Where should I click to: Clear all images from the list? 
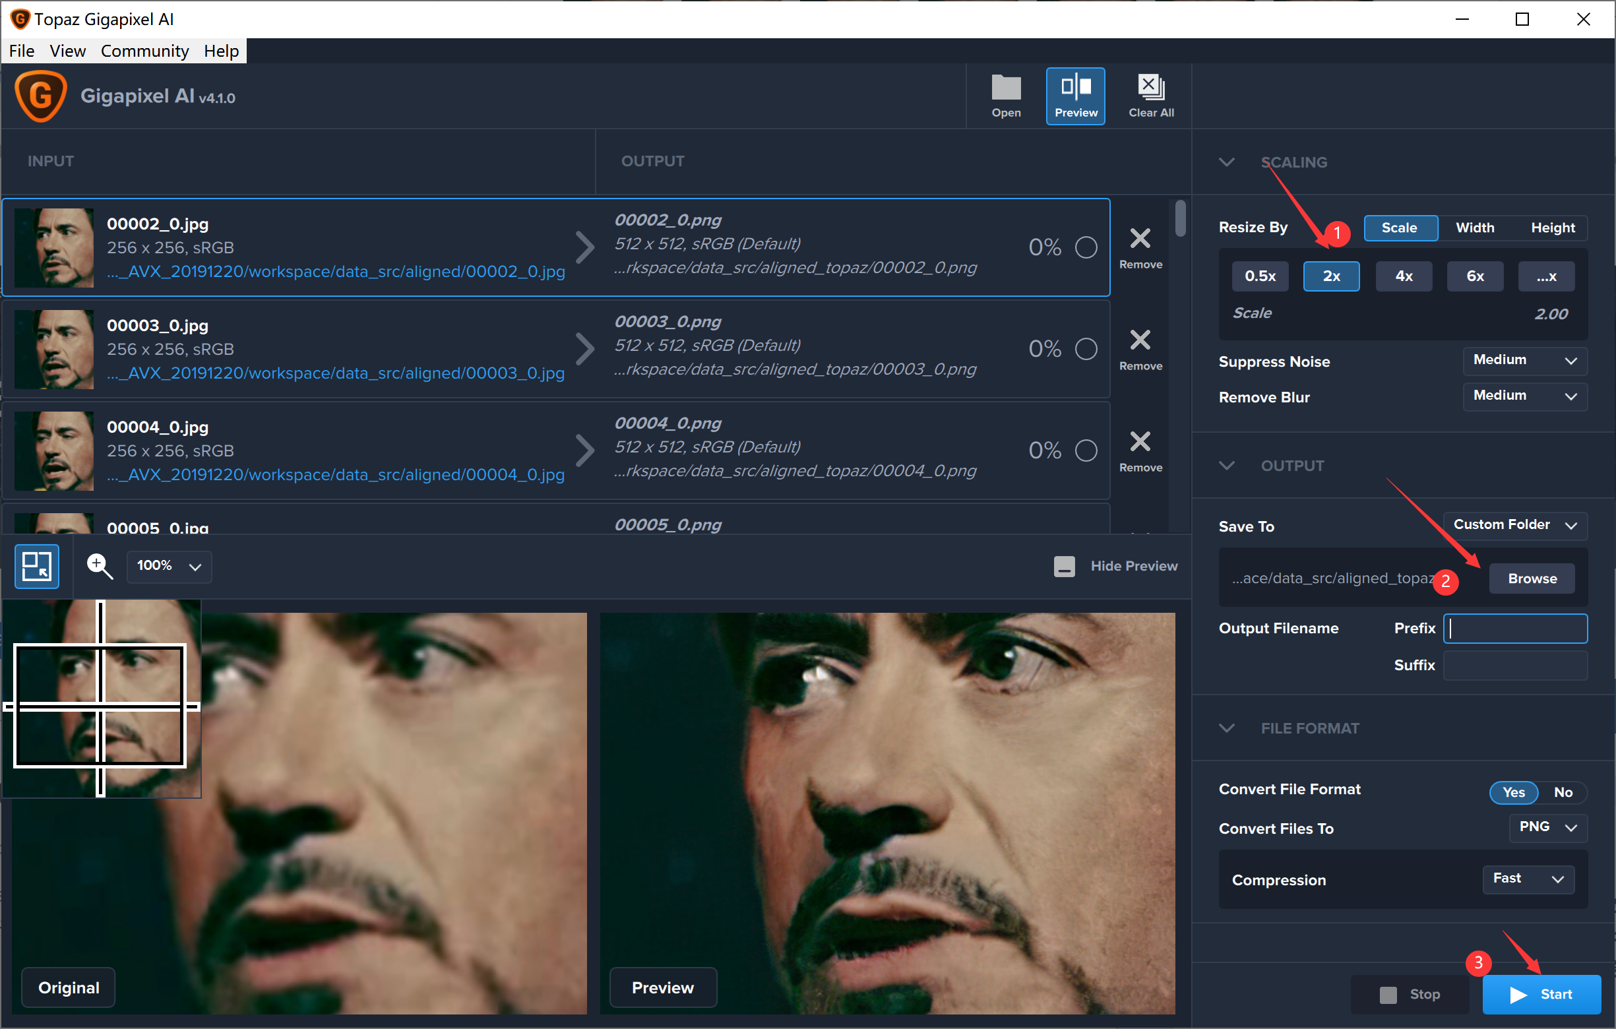[x=1151, y=96]
